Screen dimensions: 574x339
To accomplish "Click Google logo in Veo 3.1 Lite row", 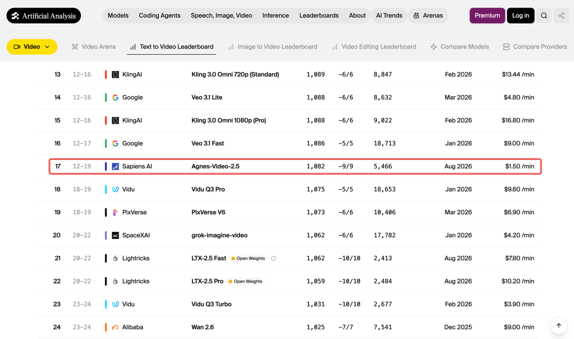I will click(115, 98).
